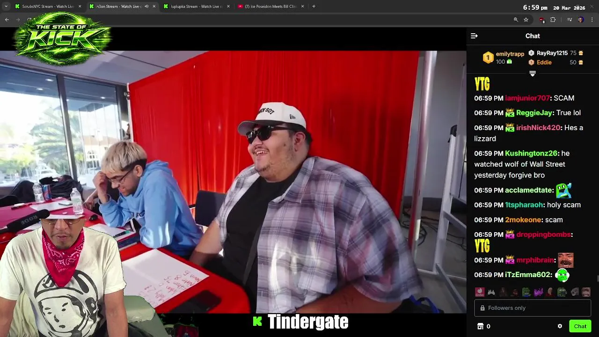Expand the gift leaderboard chevron under Eddie
Image resolution: width=599 pixels, height=337 pixels.
click(x=532, y=73)
